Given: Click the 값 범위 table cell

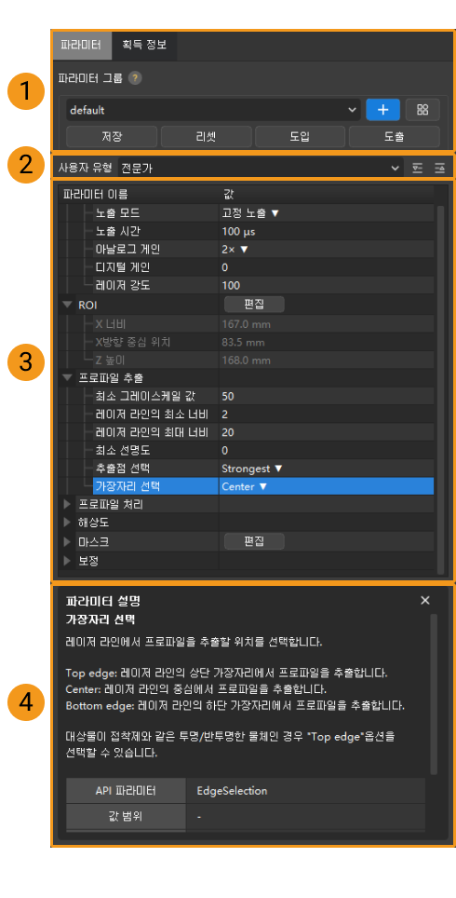Looking at the screenshot, I should pos(127,817).
